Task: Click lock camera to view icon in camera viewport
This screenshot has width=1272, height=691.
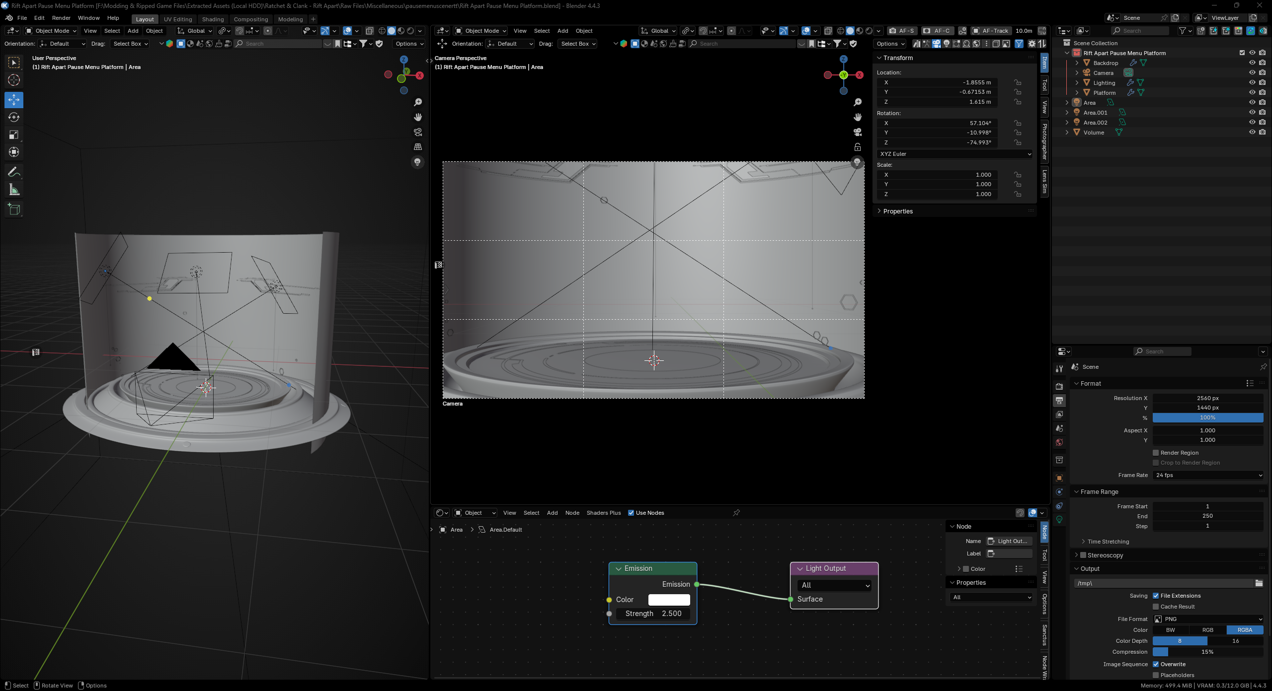Action: coord(858,147)
